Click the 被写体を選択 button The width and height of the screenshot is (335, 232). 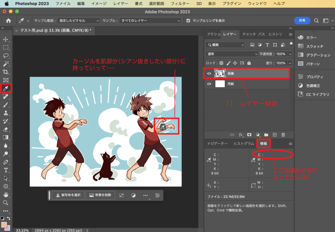click(68, 195)
